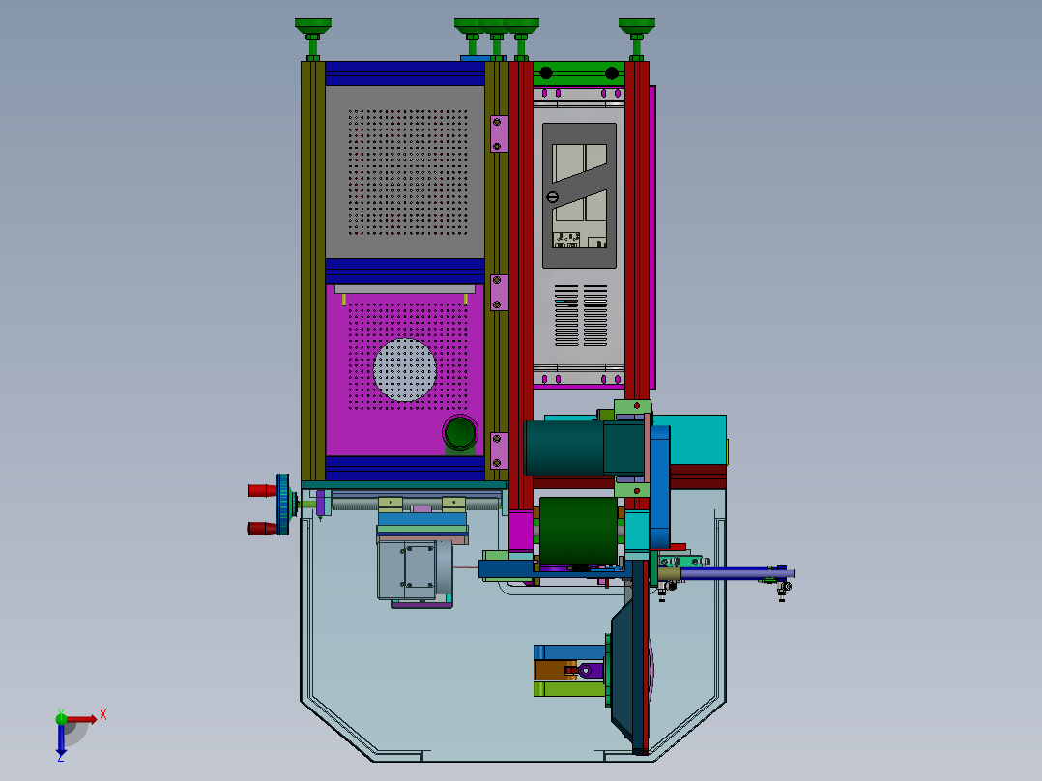Select the upper red handwheel knob
The height and width of the screenshot is (781, 1042).
click(x=263, y=490)
